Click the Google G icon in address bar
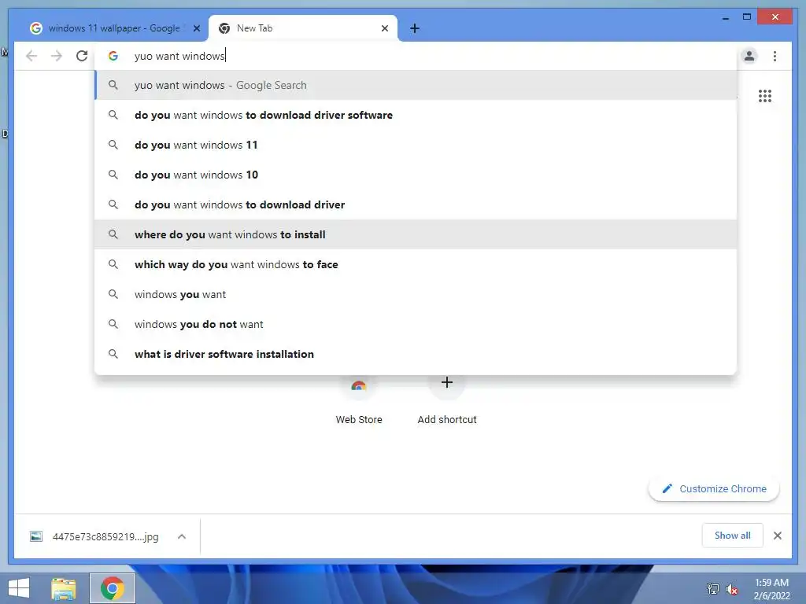Viewport: 806px width, 604px height. tap(113, 56)
